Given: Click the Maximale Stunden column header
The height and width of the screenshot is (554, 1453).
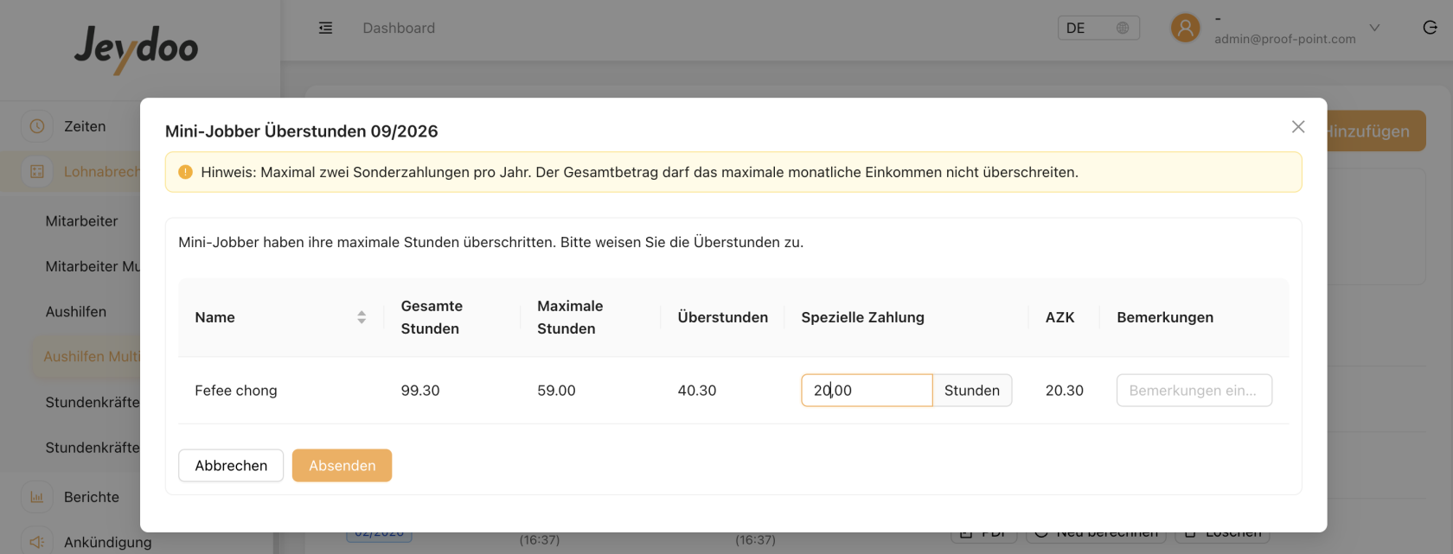Looking at the screenshot, I should click(x=570, y=317).
